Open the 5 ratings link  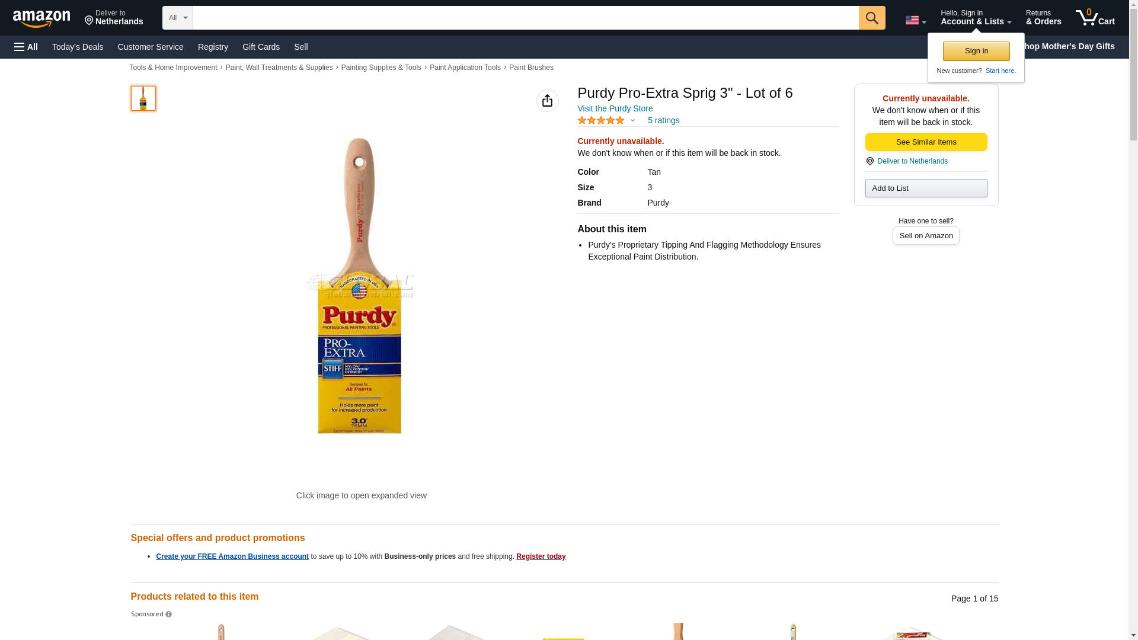click(663, 120)
